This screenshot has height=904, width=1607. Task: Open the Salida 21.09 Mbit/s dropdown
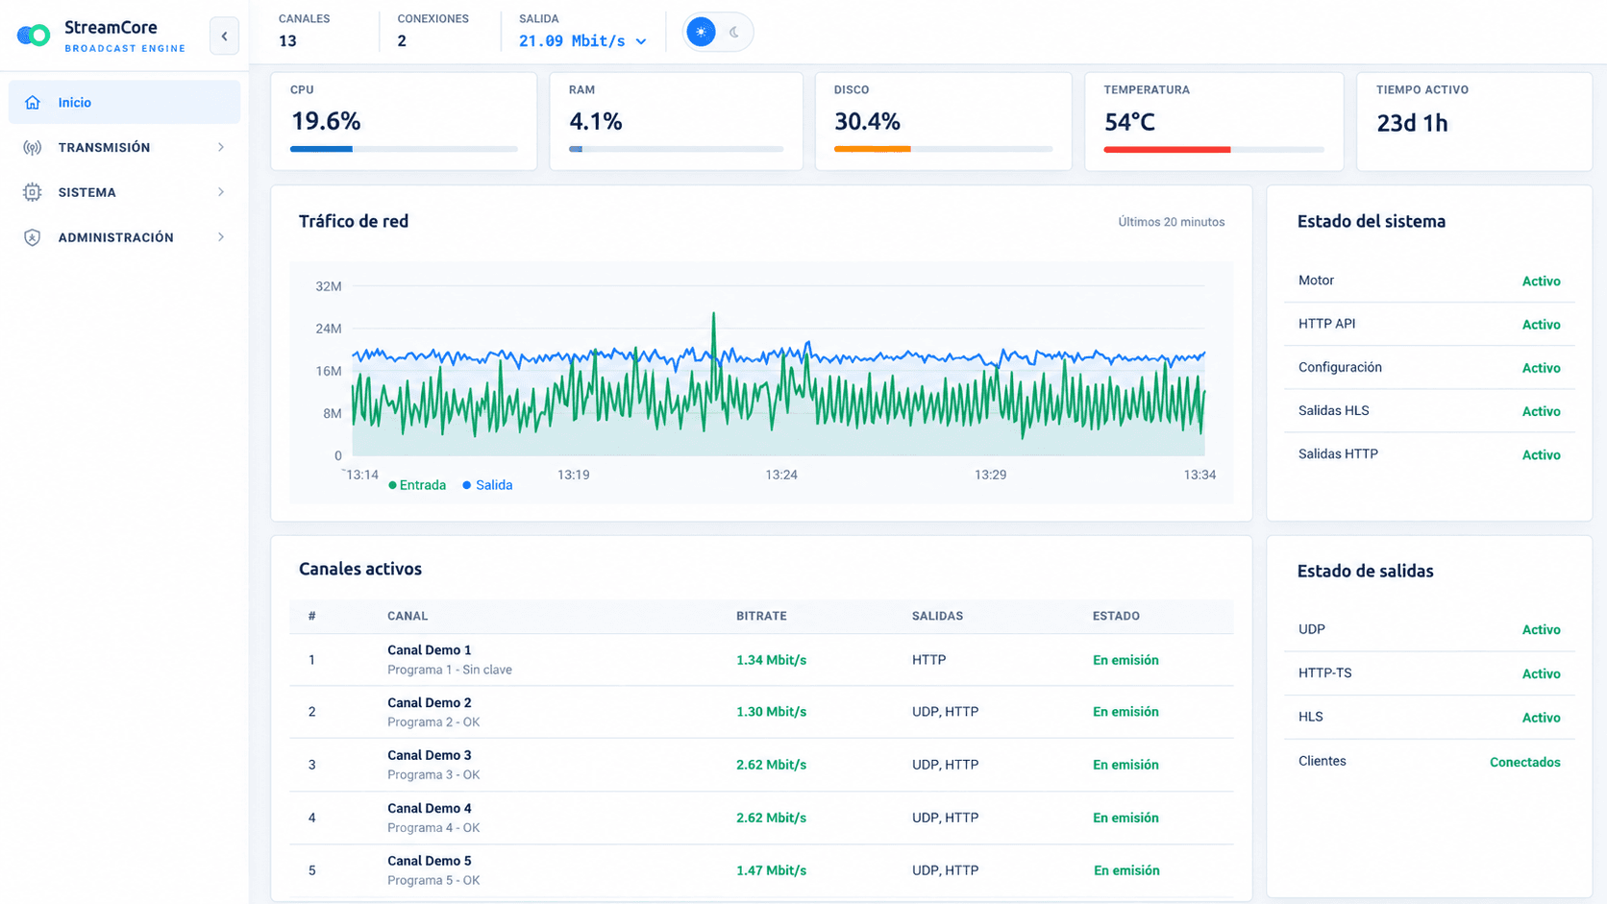(x=582, y=40)
